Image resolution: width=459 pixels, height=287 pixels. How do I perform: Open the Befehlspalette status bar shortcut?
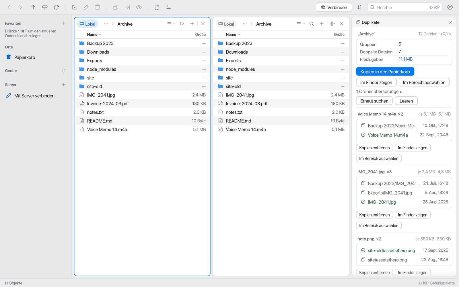click(437, 283)
